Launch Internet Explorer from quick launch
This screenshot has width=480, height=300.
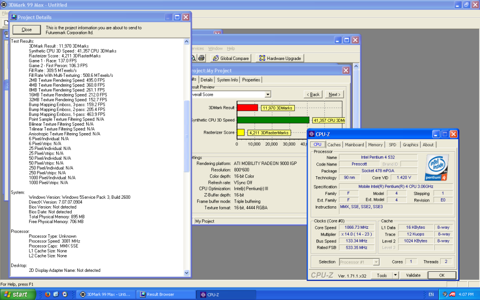(x=56, y=294)
